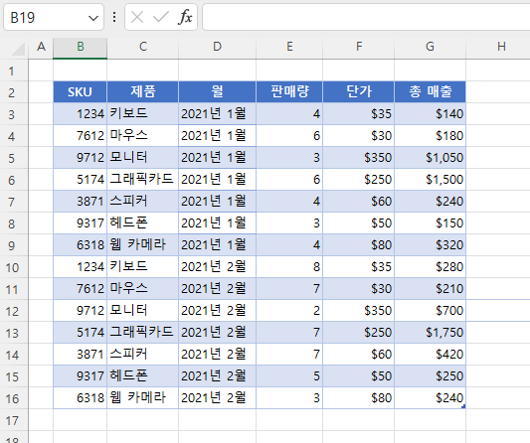Image resolution: width=530 pixels, height=443 pixels.
Task: Select 2021년 2월 cell in row 13
Action: click(217, 333)
